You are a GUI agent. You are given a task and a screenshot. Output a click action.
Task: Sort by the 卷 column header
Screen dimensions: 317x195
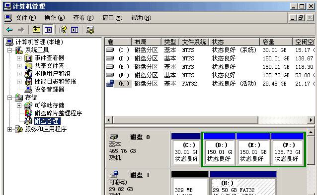(118, 42)
